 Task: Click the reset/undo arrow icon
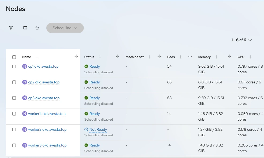coord(37,28)
